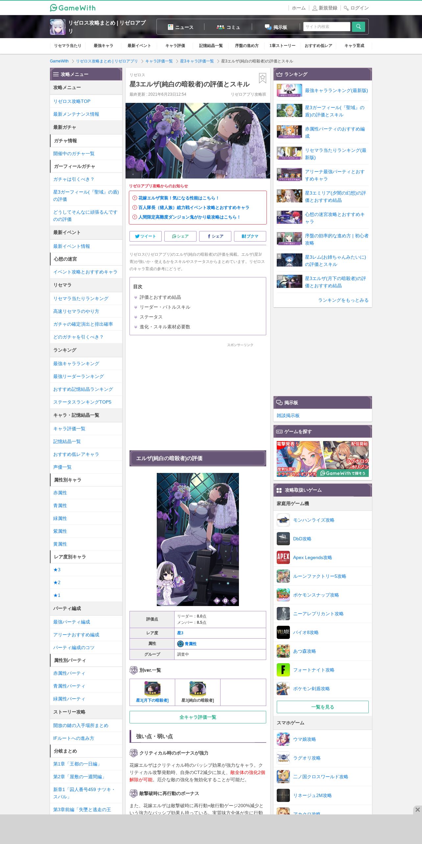Screen dimensions: 422x844
Task: Click the モンハンライズ攻略 game icon
Action: (283, 520)
